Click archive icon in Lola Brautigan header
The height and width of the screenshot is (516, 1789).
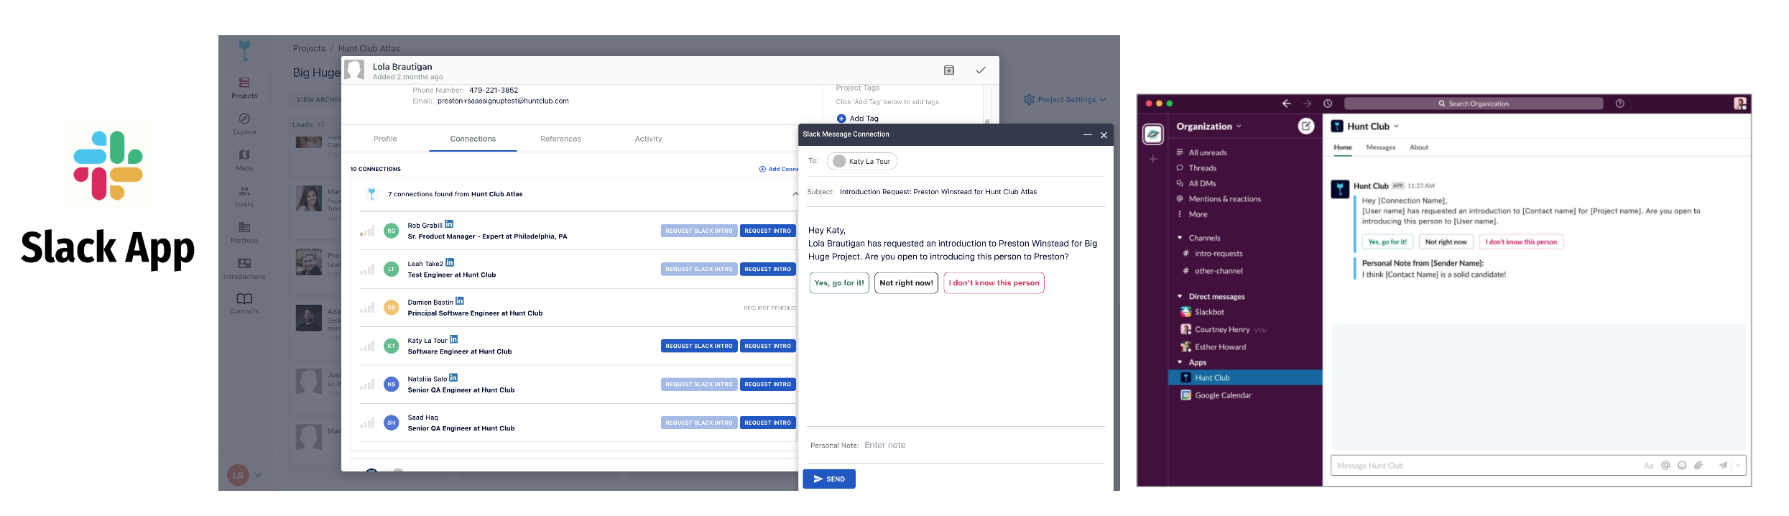tap(949, 70)
